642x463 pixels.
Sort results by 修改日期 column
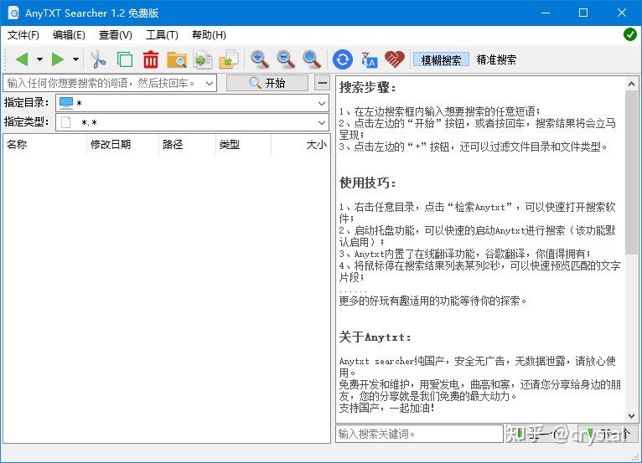122,144
